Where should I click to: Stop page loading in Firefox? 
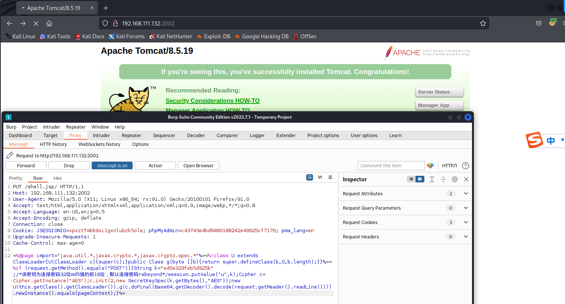click(36, 23)
